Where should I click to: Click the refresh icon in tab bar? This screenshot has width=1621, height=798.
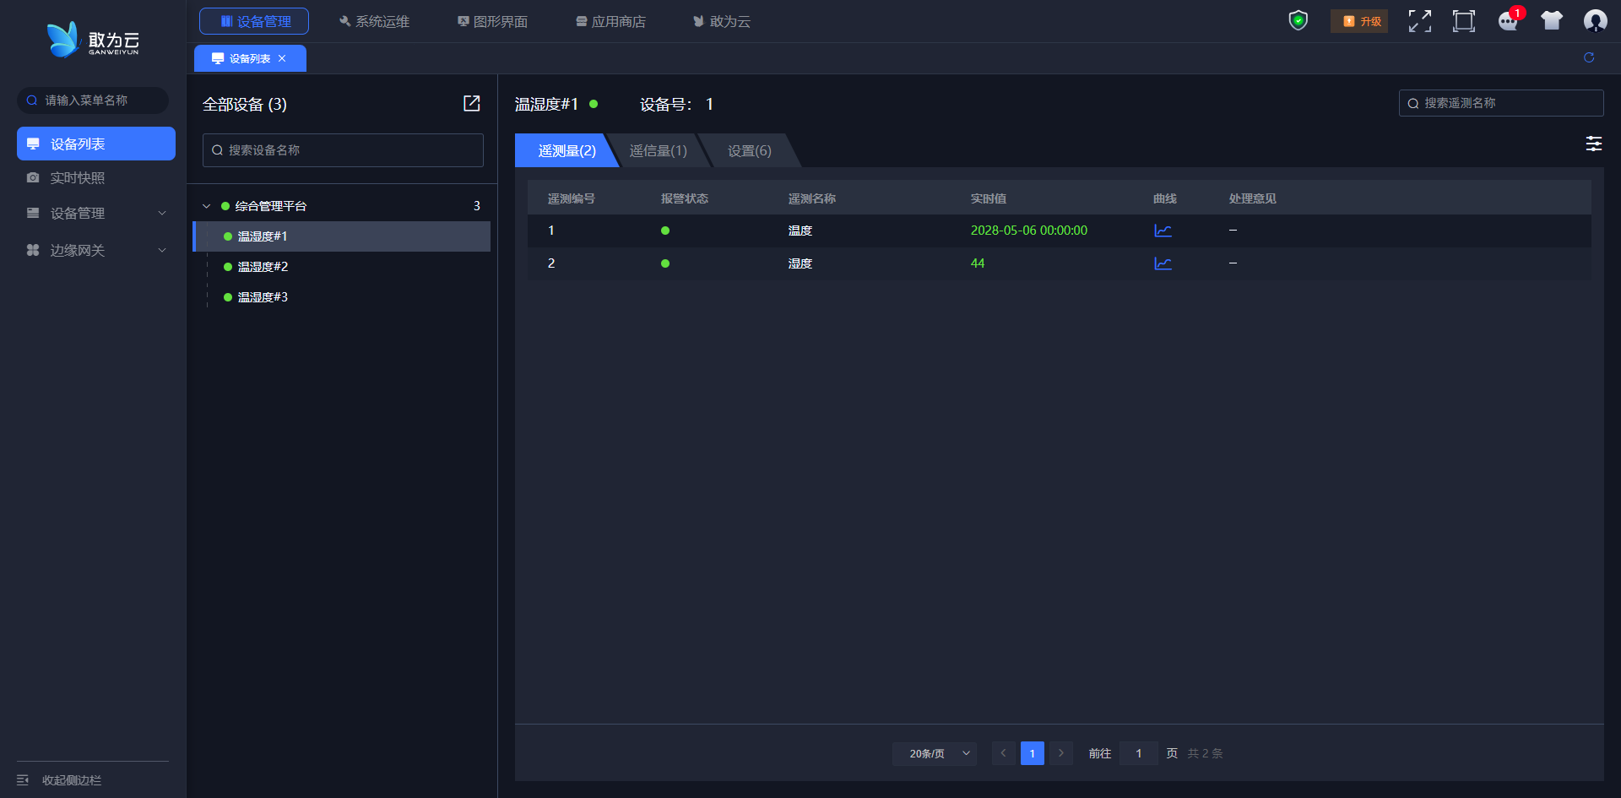[x=1588, y=57]
